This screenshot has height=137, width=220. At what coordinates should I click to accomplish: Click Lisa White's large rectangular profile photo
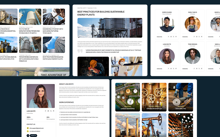(41, 96)
